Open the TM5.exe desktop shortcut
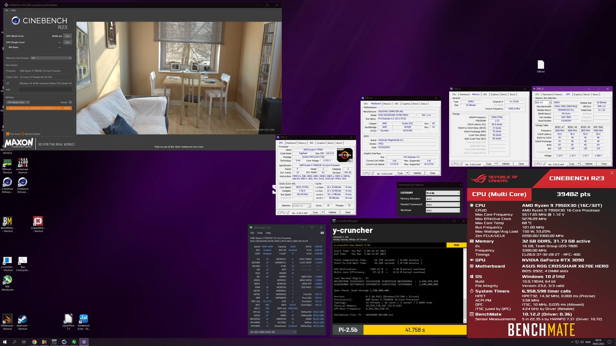 click(x=7, y=166)
